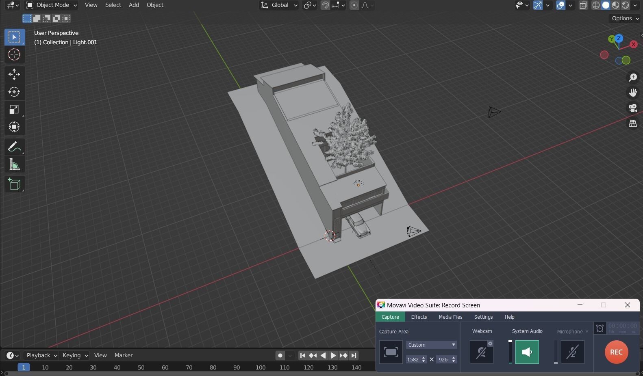Open timeline Playback dropdown

(41, 355)
